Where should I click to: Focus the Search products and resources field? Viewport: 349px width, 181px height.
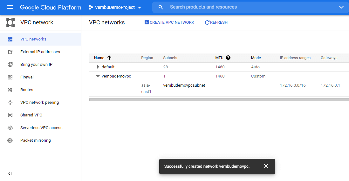[x=250, y=7]
